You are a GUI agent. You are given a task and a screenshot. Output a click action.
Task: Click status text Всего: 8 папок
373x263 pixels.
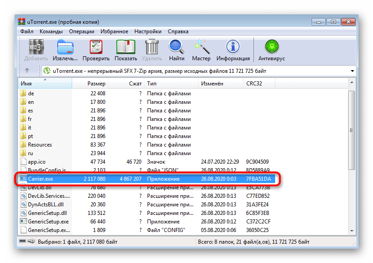(216, 242)
